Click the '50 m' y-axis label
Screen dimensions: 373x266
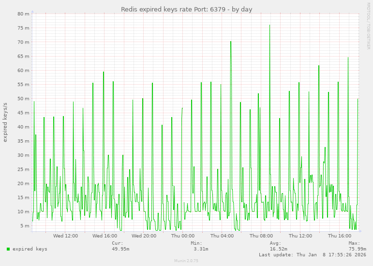[x=23, y=98]
